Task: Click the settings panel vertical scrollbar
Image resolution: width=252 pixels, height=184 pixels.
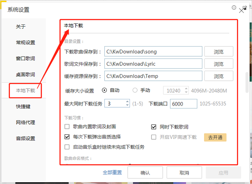Action: point(247,83)
